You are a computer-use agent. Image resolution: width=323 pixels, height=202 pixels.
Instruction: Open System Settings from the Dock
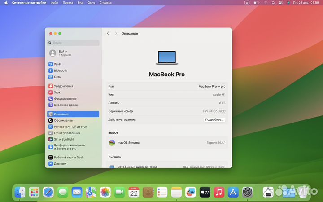247,192
